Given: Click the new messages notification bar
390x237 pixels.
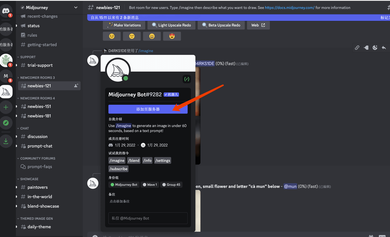Looking at the screenshot, I should coord(239,18).
